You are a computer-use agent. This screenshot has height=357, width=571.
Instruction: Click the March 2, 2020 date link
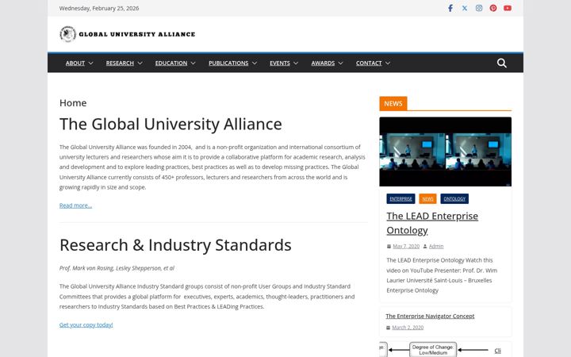408,328
